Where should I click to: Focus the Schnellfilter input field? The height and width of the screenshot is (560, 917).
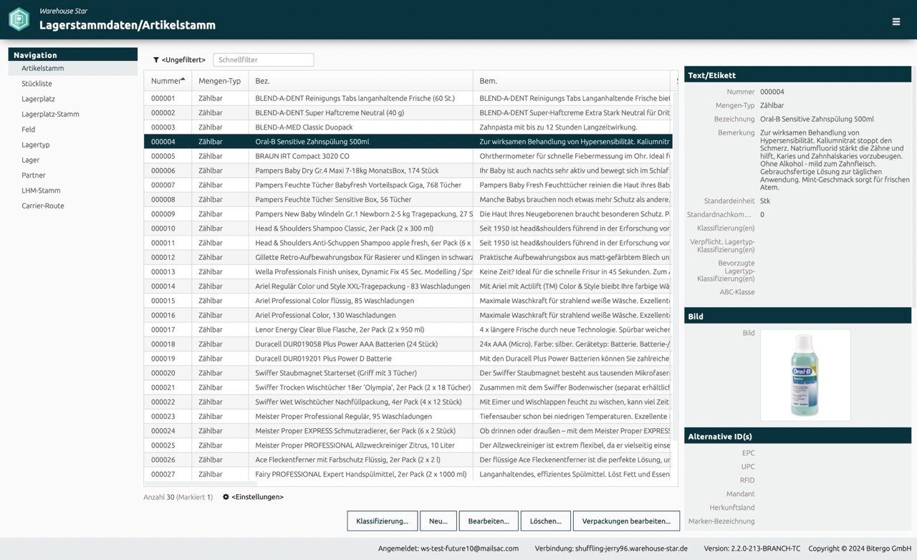[x=263, y=60]
